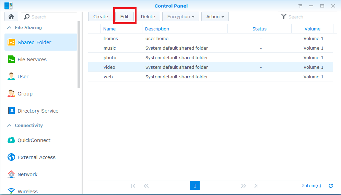Collapse the Connectivity section
Image resolution: width=341 pixels, height=195 pixels.
point(9,126)
